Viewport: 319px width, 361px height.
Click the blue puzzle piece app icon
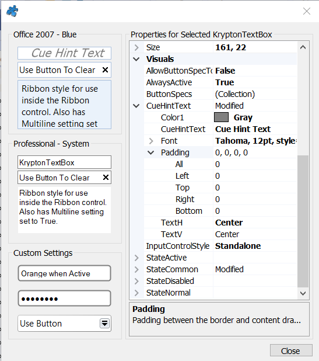[x=12, y=11]
